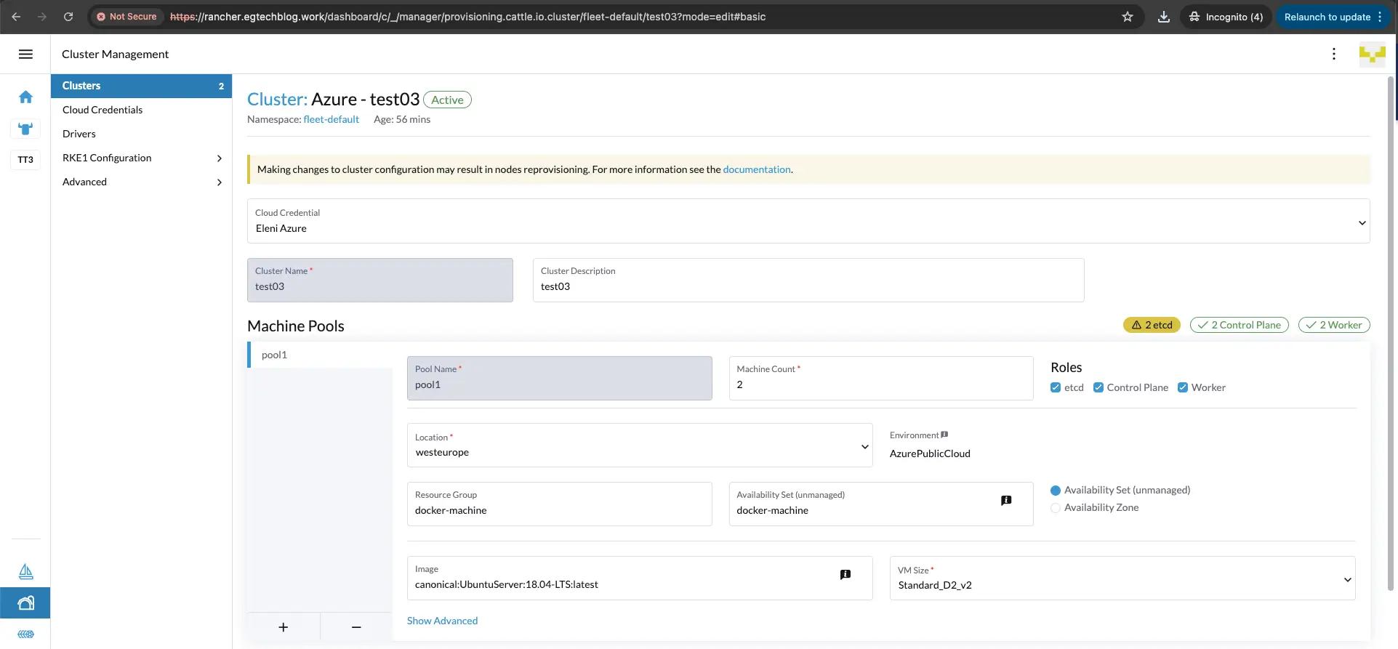
Task: Click the AzurePublicCloud environment value
Action: [x=930, y=454]
